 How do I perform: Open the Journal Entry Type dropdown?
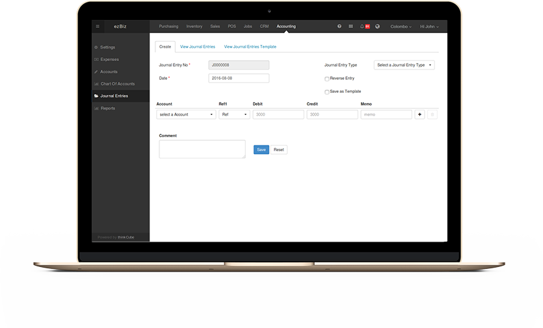click(404, 65)
